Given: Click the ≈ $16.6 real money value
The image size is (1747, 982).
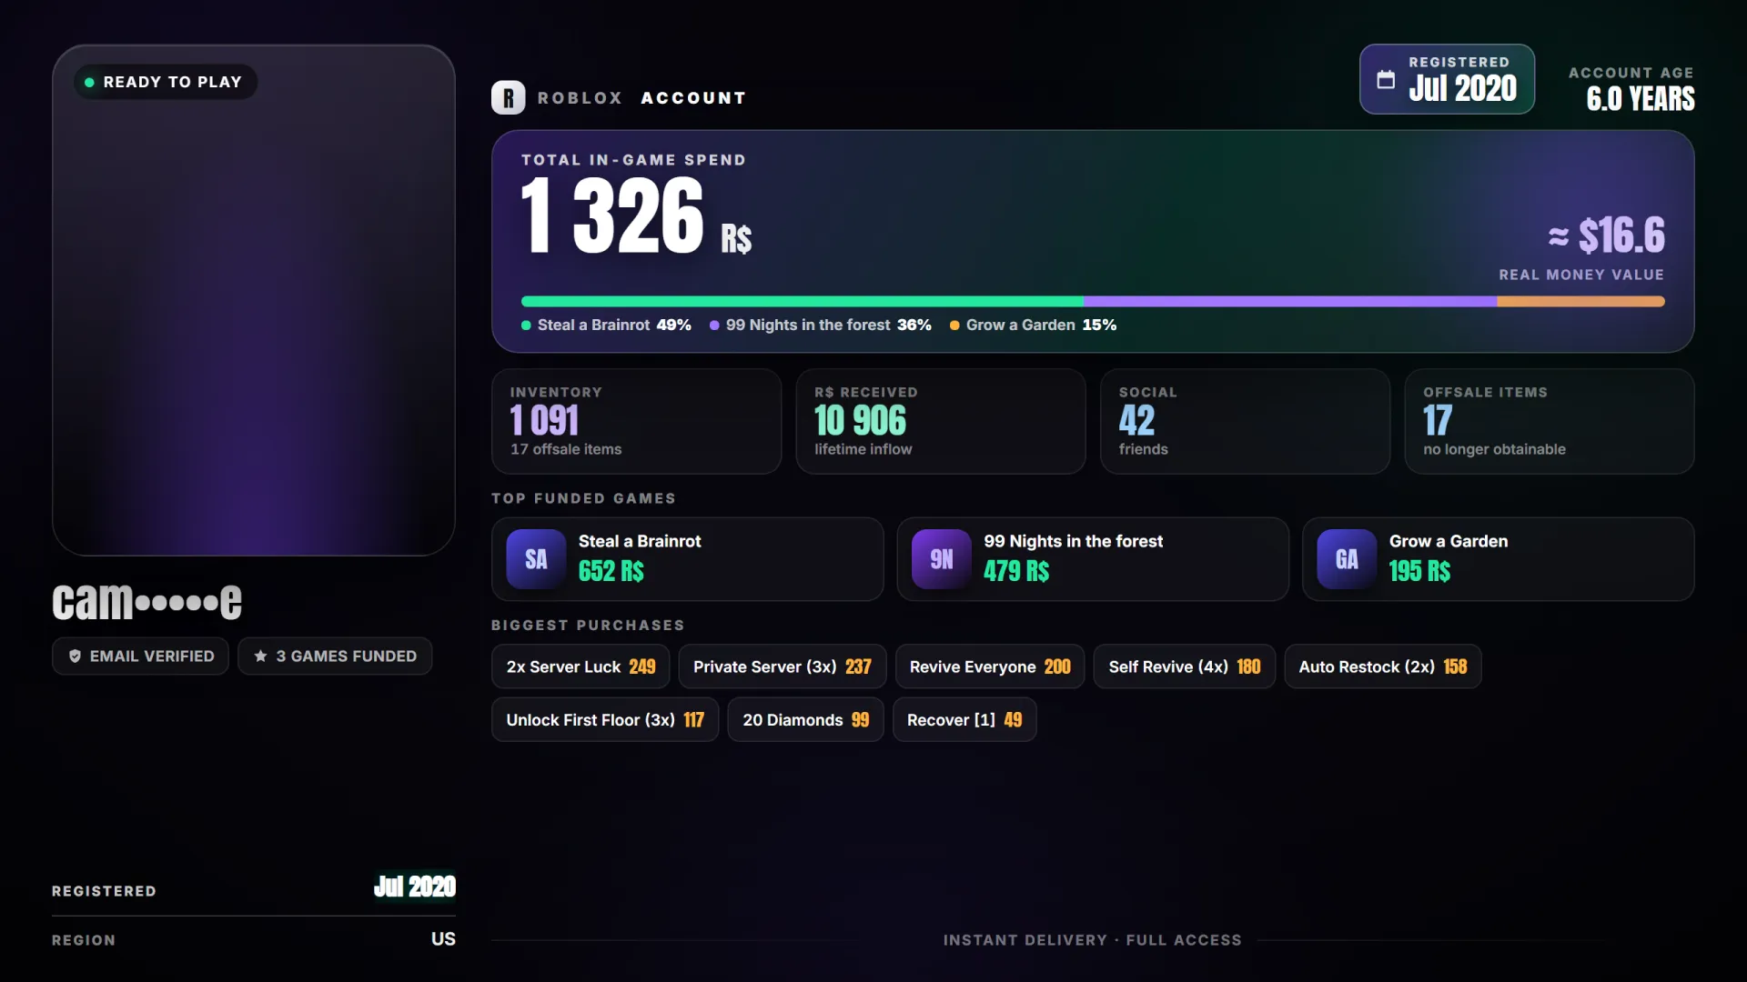Looking at the screenshot, I should [1607, 235].
